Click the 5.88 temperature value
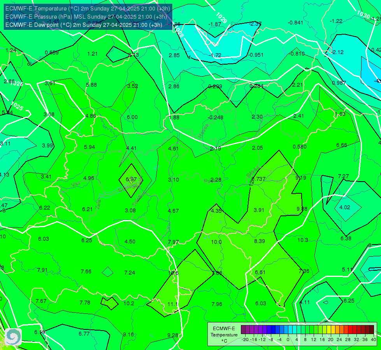The image size is (381, 350). point(91,85)
